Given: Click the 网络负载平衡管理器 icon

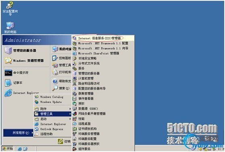Looking at the screenshot, I should (x=74, y=114).
